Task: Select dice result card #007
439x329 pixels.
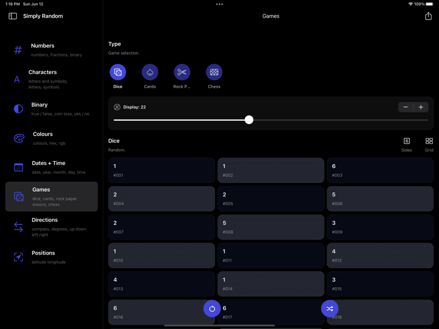Action: [x=162, y=227]
